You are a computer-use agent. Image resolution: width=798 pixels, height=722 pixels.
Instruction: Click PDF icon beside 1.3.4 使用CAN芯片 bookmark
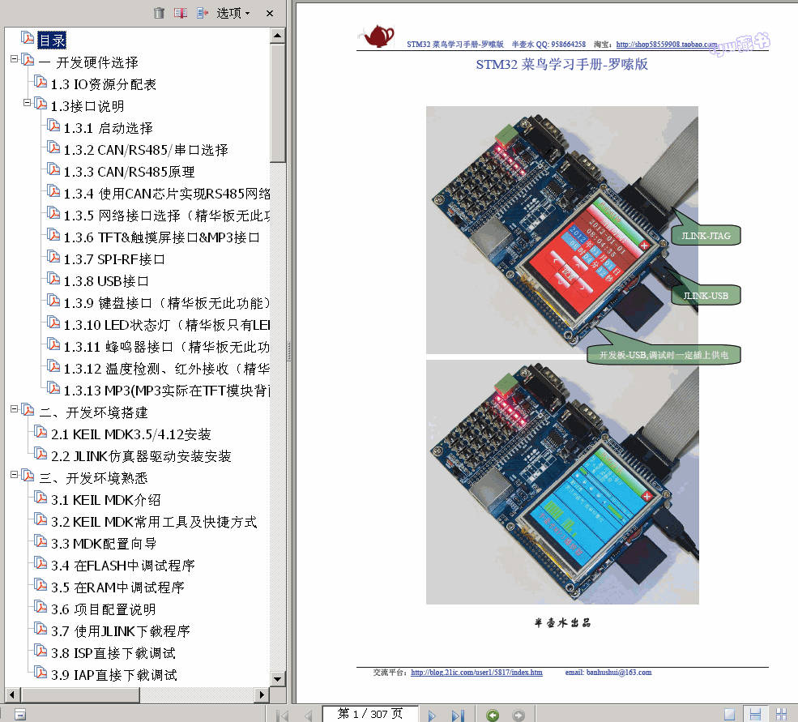pos(53,191)
